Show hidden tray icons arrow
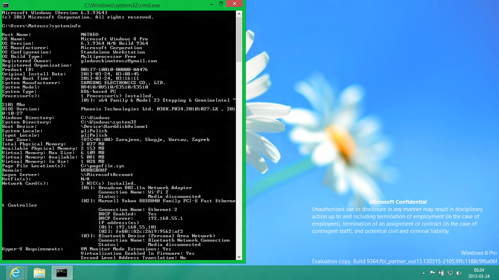The image size is (499, 280). click(x=422, y=273)
